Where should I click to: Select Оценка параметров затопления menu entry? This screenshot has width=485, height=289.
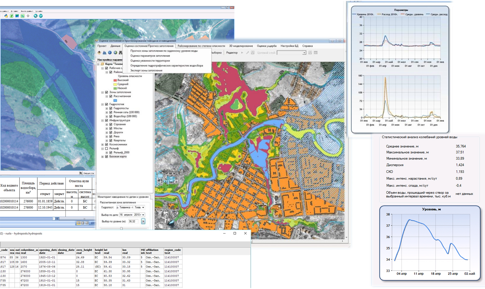(150, 56)
